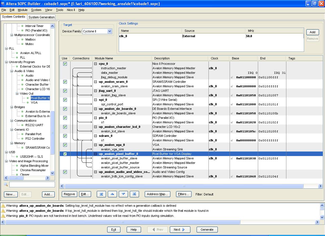Open the File menu
The image size is (325, 236).
tap(4, 10)
